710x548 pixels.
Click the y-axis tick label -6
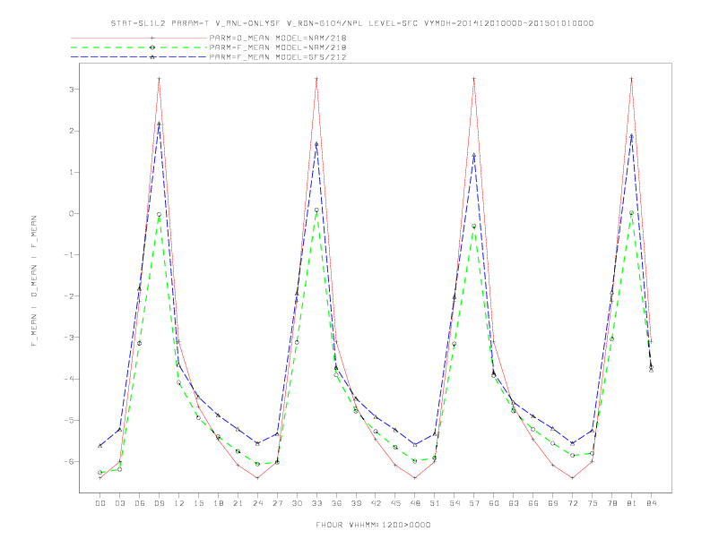[x=69, y=462]
